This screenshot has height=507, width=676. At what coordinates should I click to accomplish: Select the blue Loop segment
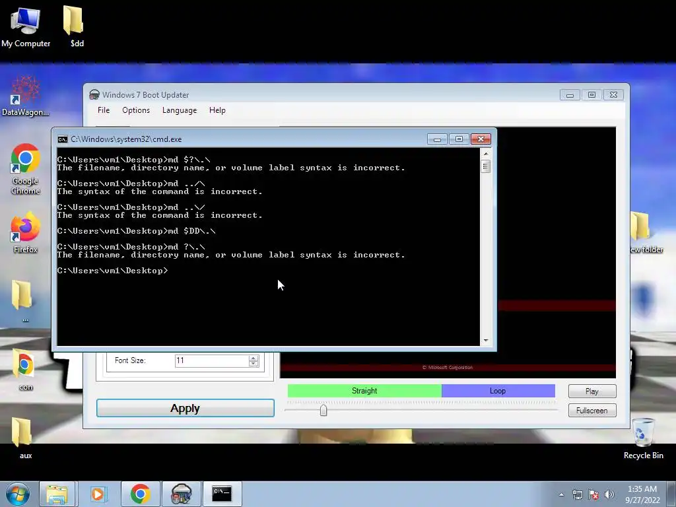(498, 391)
